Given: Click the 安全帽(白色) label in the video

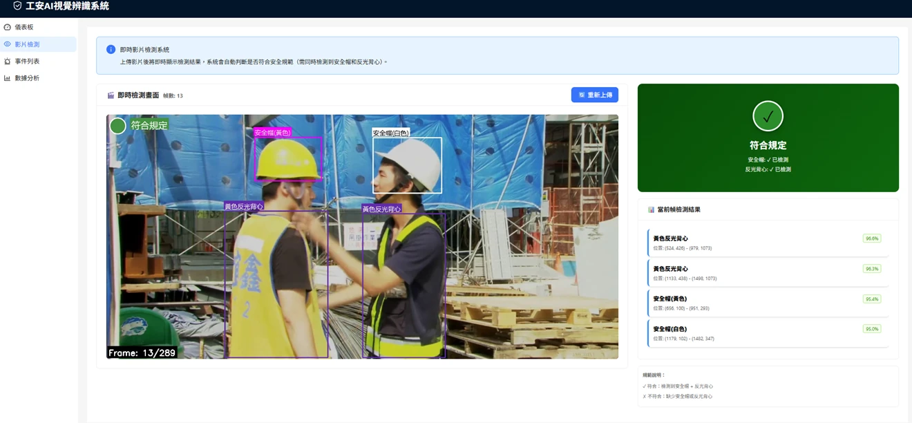Looking at the screenshot, I should point(390,133).
